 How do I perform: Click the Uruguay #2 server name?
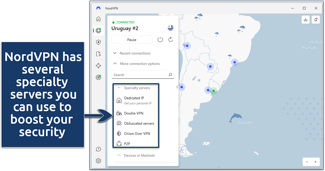coord(125,28)
